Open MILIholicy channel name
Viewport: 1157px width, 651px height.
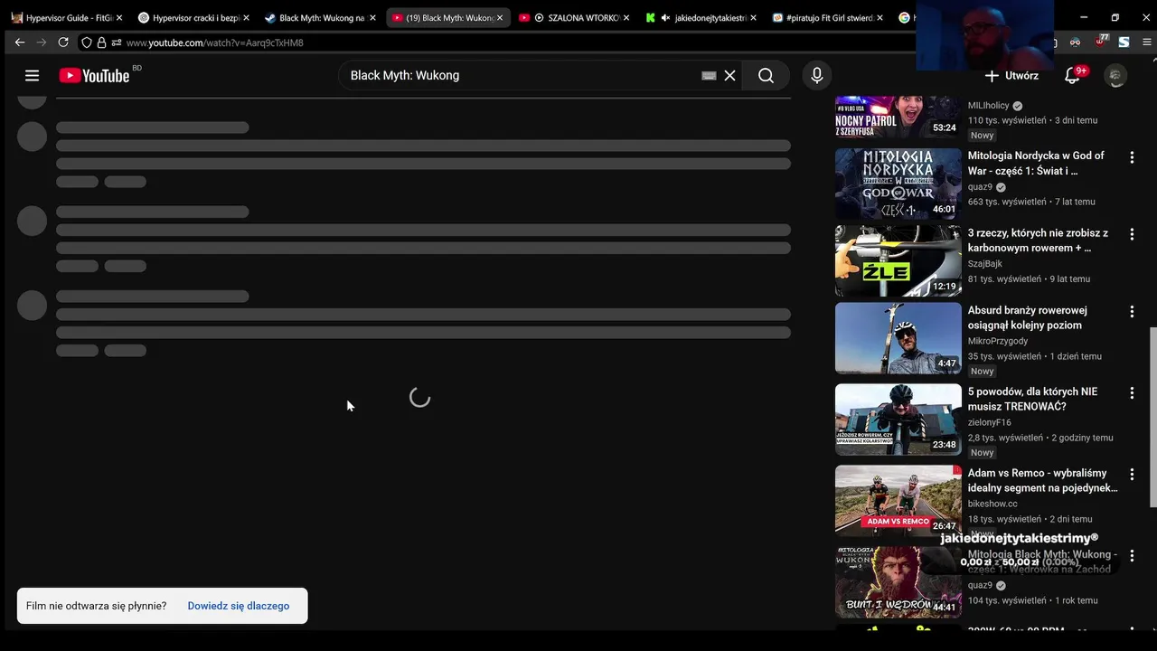(x=988, y=106)
